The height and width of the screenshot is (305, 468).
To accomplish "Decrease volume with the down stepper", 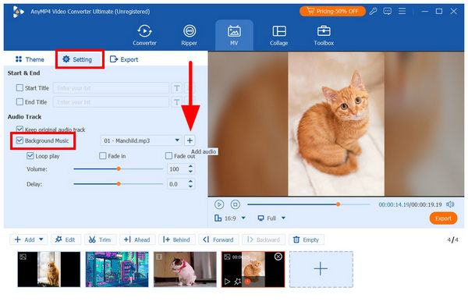I will 191,172.
